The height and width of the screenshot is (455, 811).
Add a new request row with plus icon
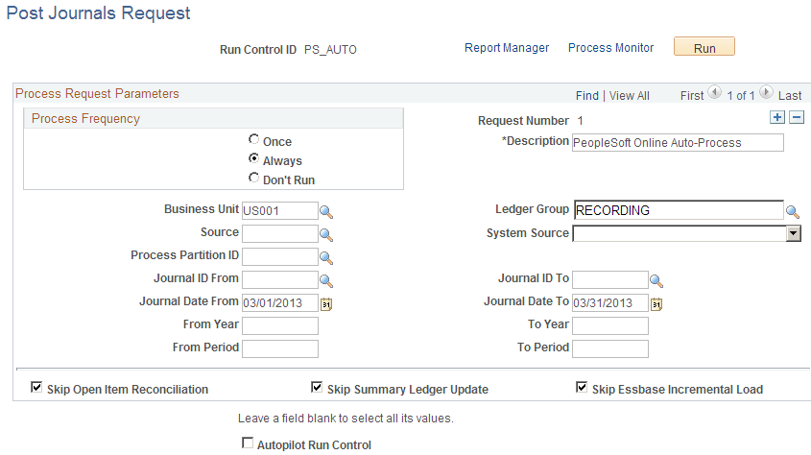[776, 117]
